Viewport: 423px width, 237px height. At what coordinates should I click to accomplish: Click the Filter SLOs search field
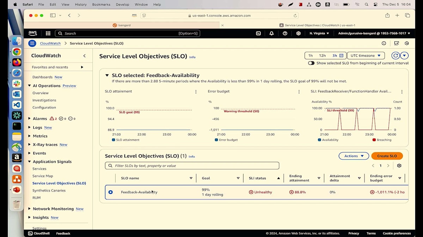pos(192,166)
